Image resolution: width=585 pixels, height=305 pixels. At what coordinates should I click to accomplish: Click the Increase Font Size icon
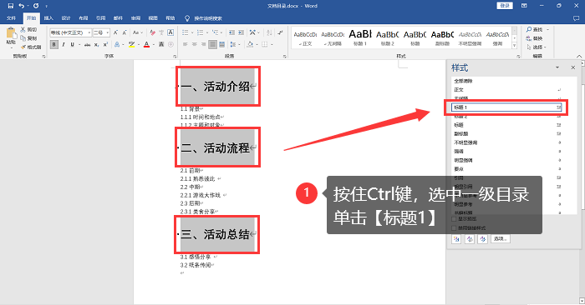[115, 32]
